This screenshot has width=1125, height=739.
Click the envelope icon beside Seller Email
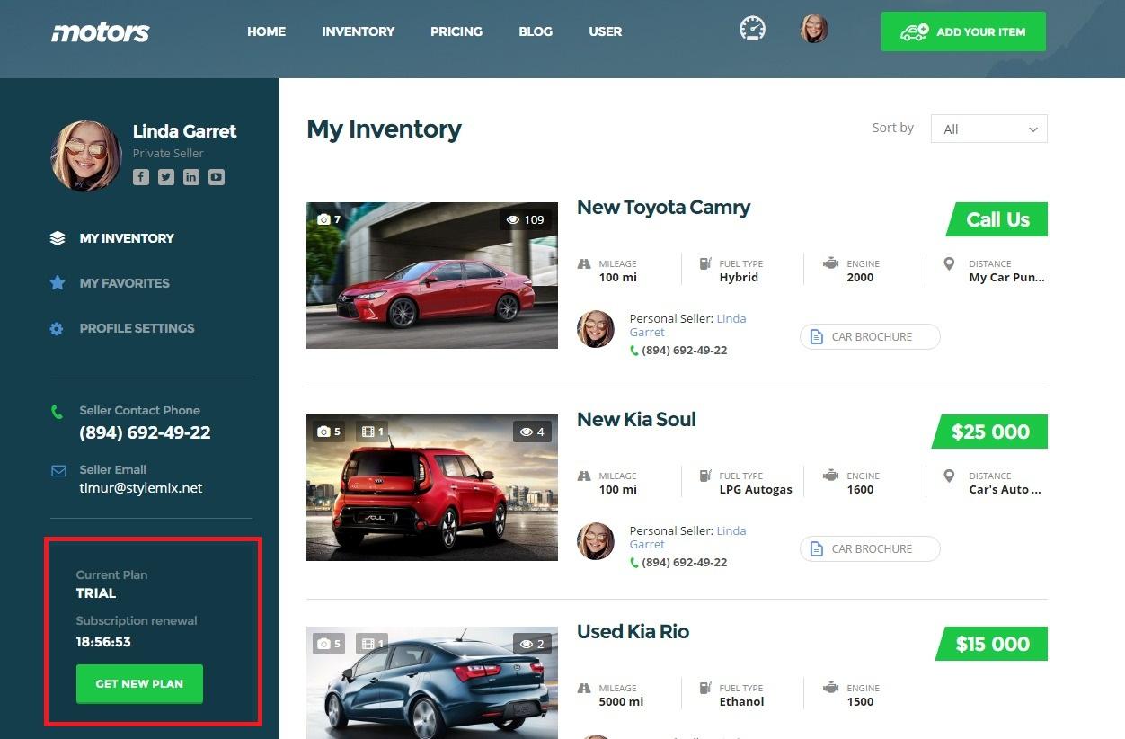click(x=58, y=471)
